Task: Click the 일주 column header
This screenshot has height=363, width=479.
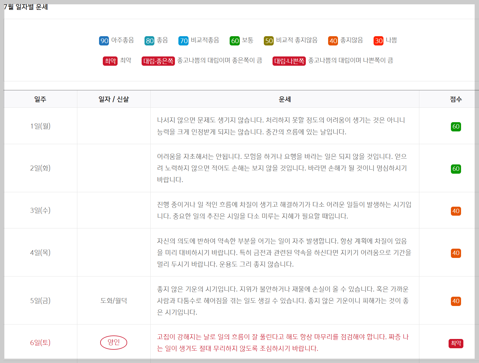Action: click(x=40, y=99)
